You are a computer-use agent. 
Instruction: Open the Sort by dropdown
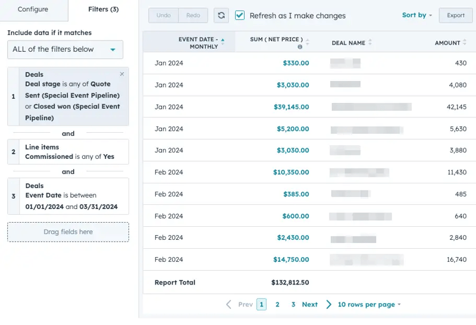pyautogui.click(x=417, y=15)
